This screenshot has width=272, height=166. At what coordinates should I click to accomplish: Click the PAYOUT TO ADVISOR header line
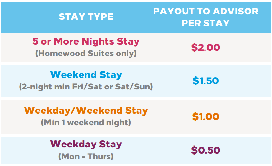(x=205, y=12)
